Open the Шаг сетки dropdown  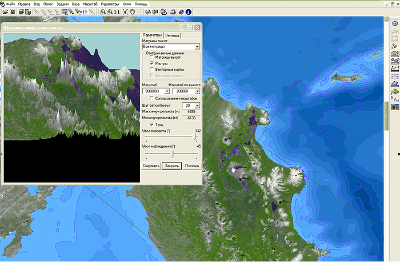pos(197,106)
